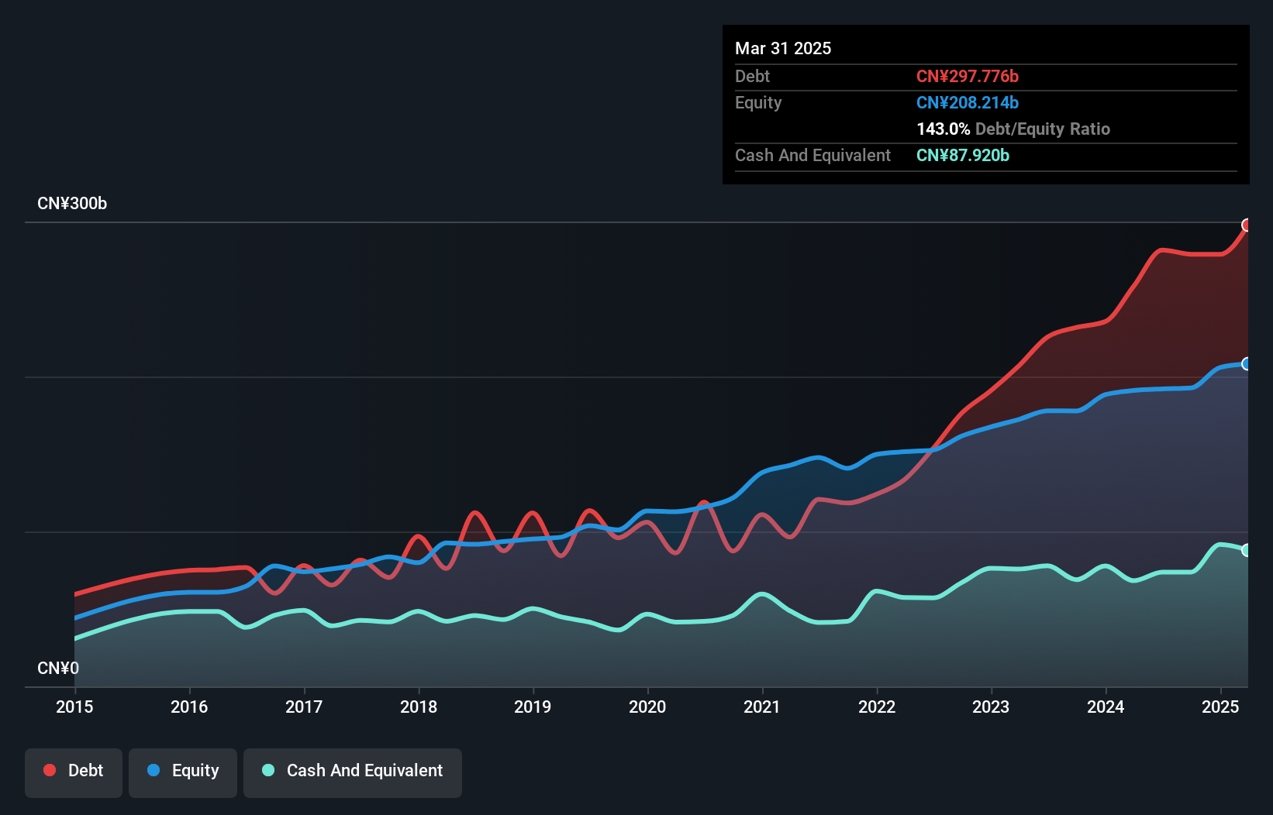Viewport: 1273px width, 815px height.
Task: Click the CN¥297.776b Debt value
Action: click(968, 76)
